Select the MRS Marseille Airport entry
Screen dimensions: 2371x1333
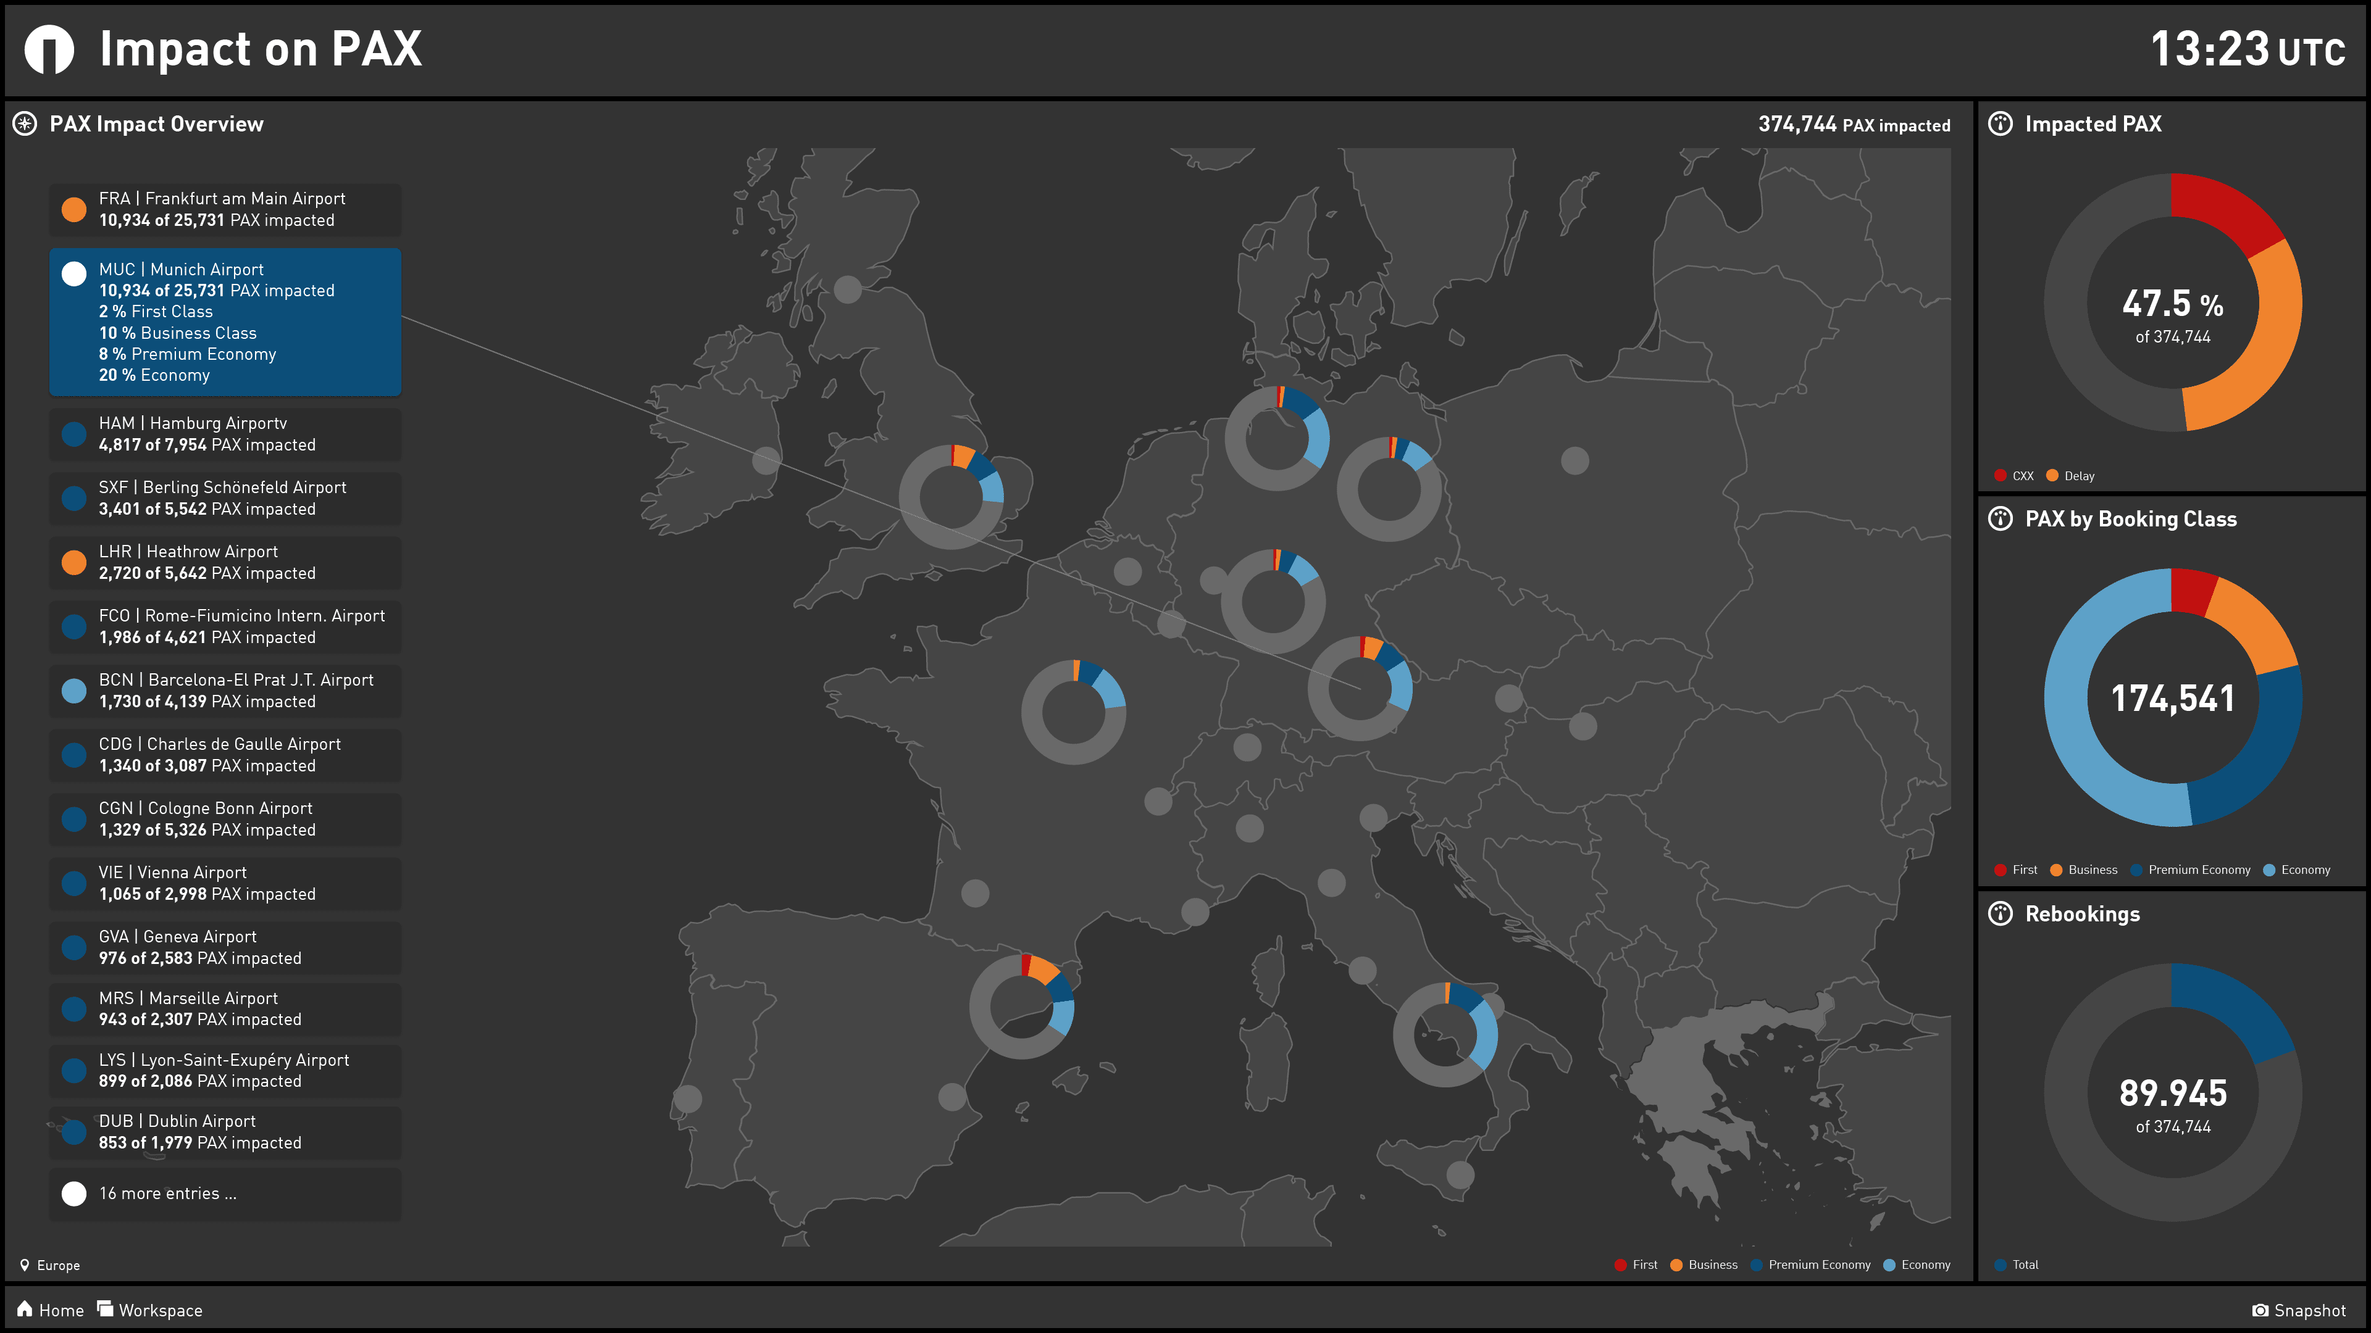[225, 1009]
